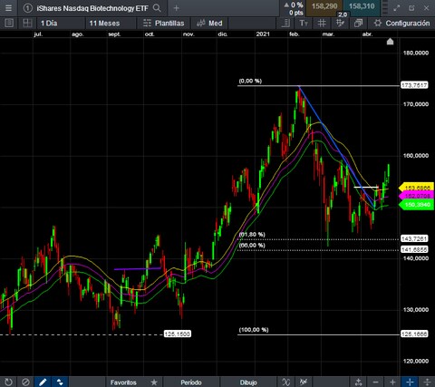Click the sell price 158,290
The image size is (435, 387).
click(324, 6)
